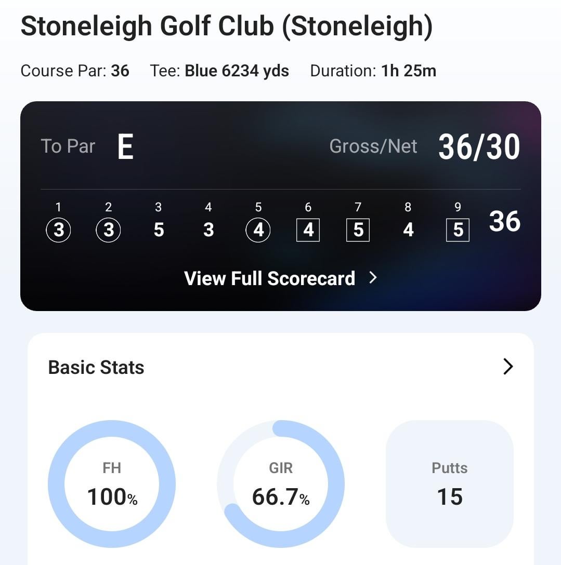Tap the Gross/Net 36/30 score
Image resolution: width=561 pixels, height=565 pixels.
pyautogui.click(x=479, y=147)
